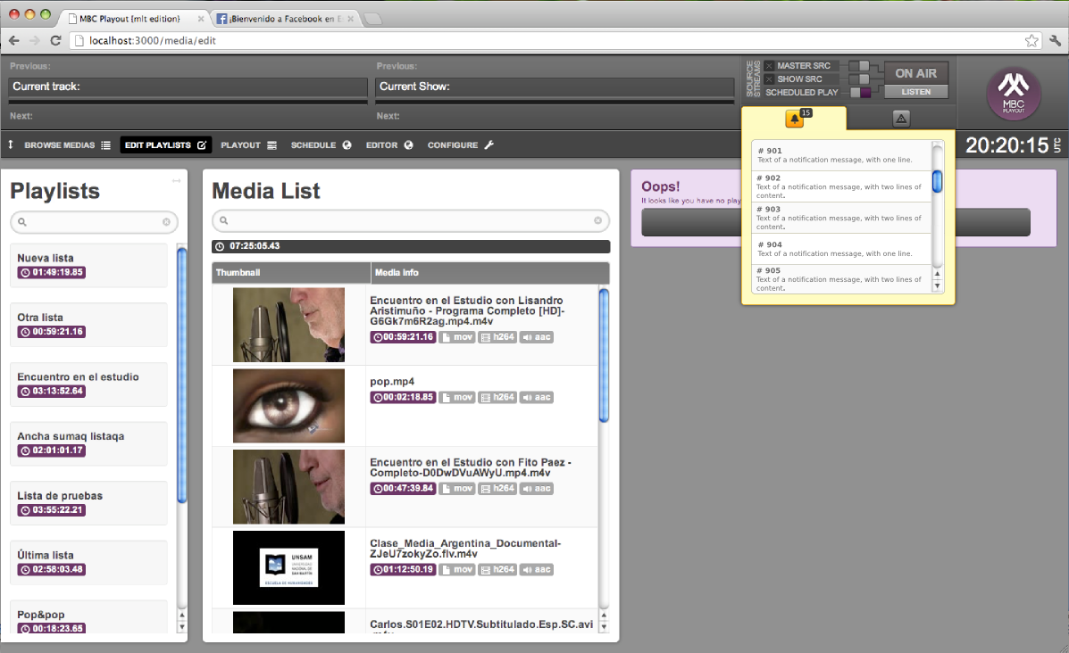Go back in the browser
Viewport: 1069px width, 653px height.
coord(14,41)
